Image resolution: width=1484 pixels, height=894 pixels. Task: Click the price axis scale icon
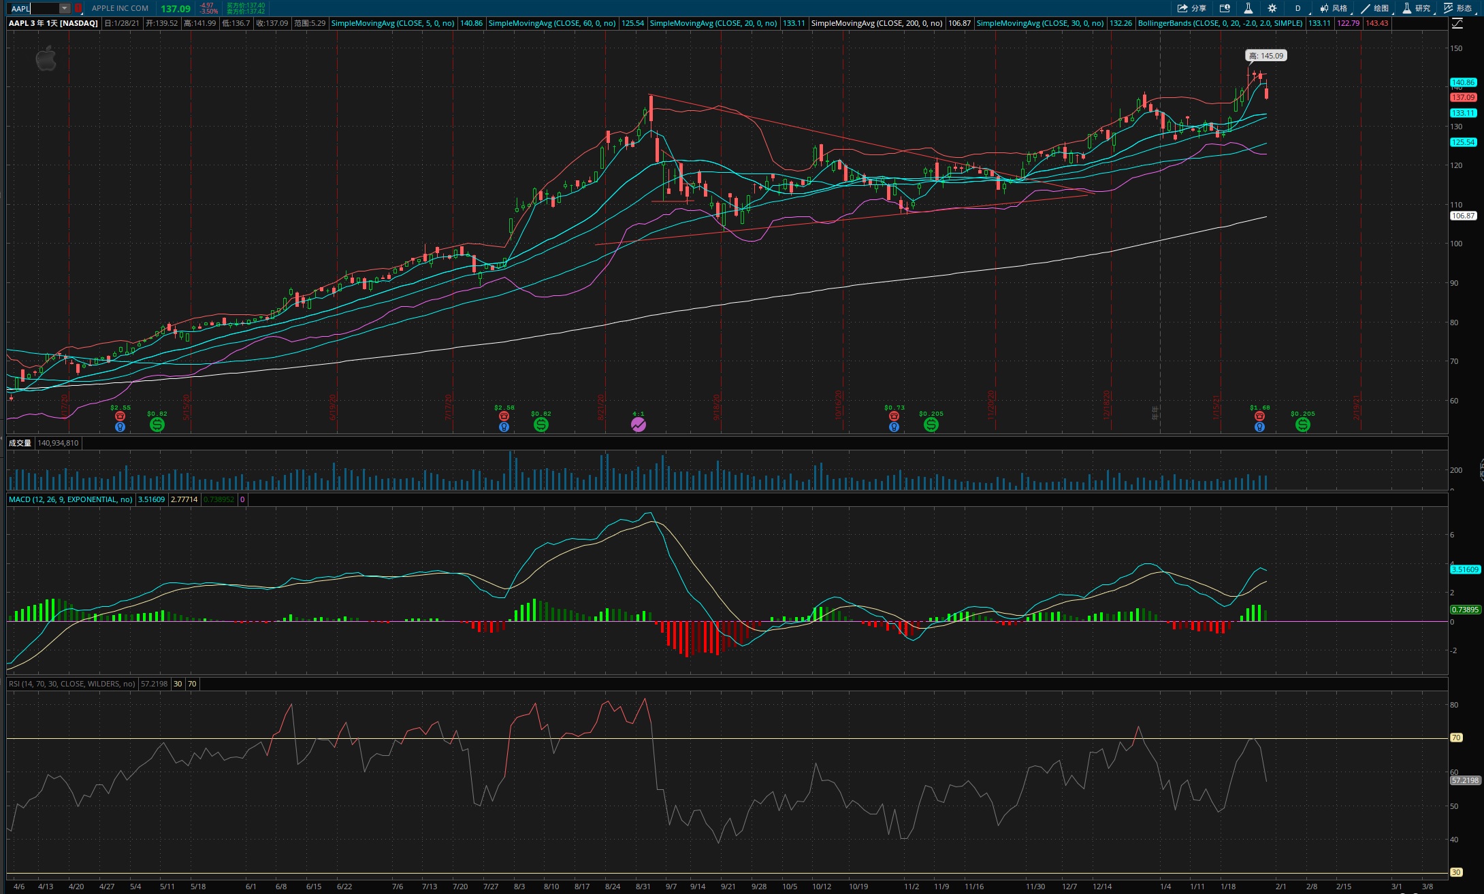1457,23
